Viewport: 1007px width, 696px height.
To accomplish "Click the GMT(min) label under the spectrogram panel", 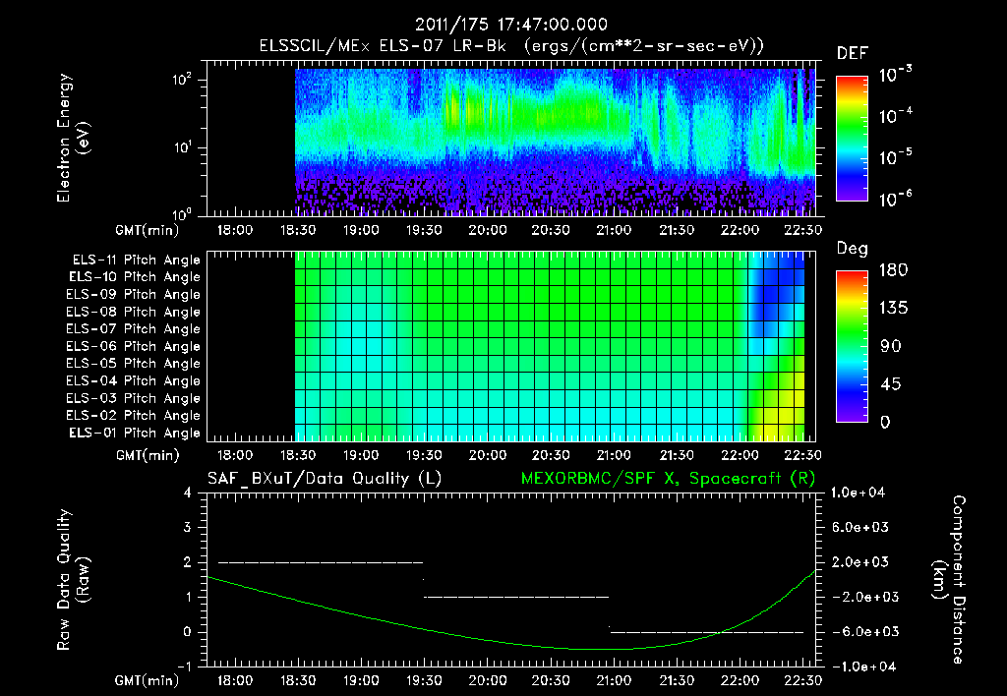I will click(x=148, y=230).
